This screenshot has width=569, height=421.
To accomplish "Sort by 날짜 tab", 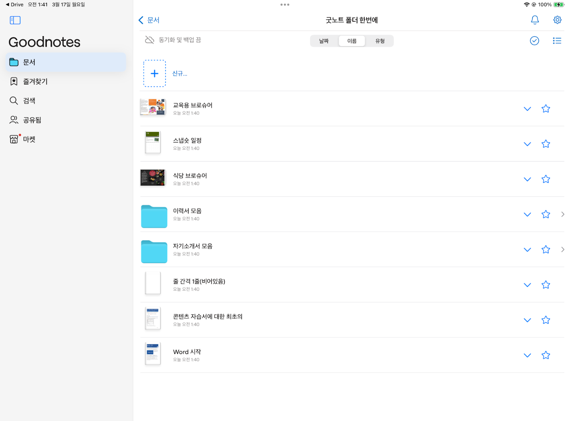I will (324, 41).
